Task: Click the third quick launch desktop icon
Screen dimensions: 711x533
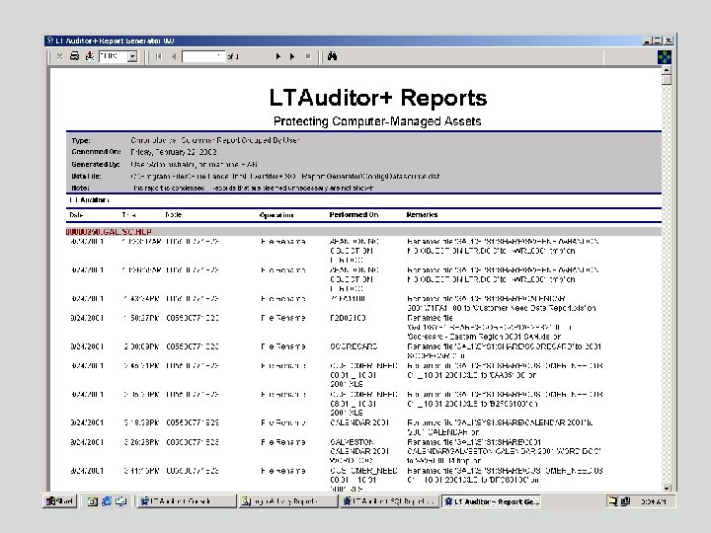Action: (121, 501)
